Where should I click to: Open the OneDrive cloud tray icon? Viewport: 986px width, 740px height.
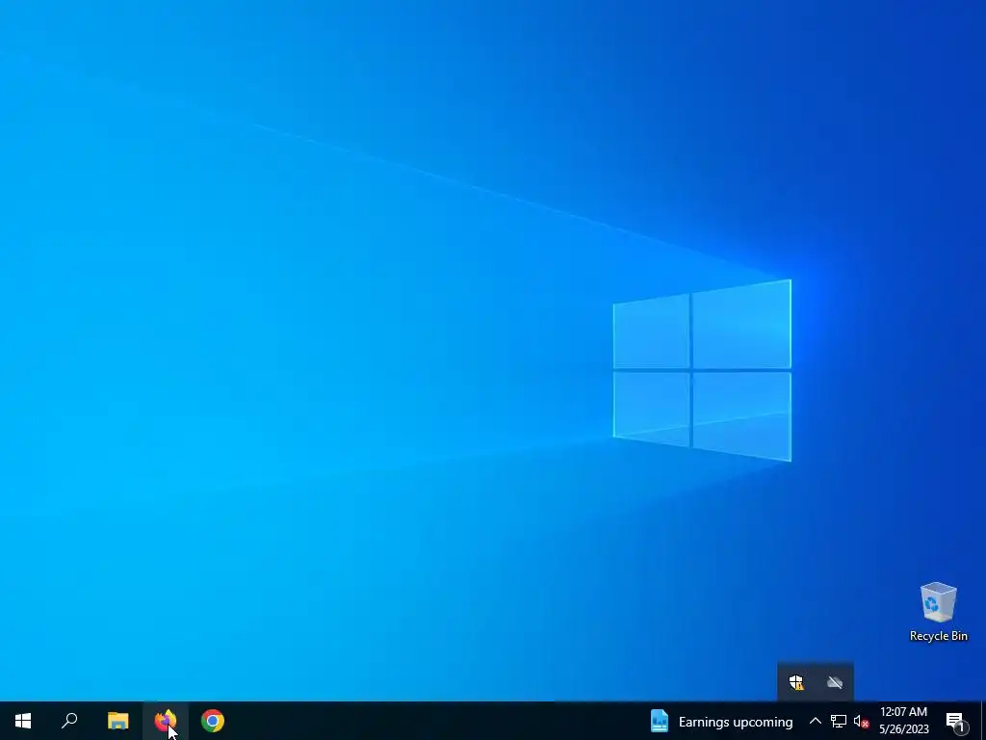835,683
